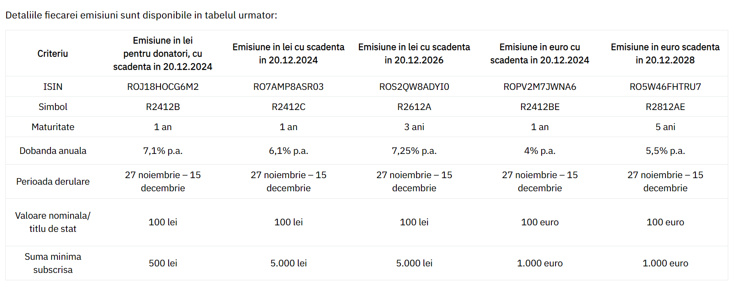The width and height of the screenshot is (734, 291).
Task: Select the 500 lei minimum subscription value
Action: [163, 263]
